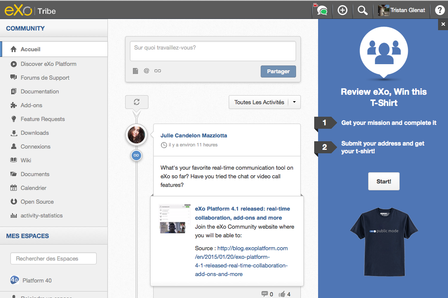448x298 pixels.
Task: Open Julie Candelon Mazziotta's profile link
Action: pyautogui.click(x=194, y=136)
